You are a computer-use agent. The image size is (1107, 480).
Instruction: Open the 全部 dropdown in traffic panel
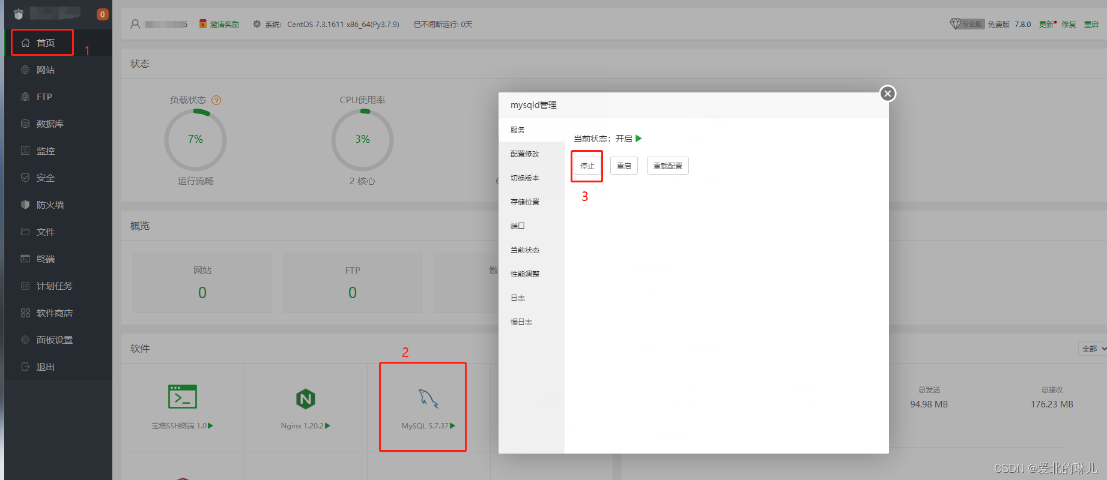[1093, 349]
